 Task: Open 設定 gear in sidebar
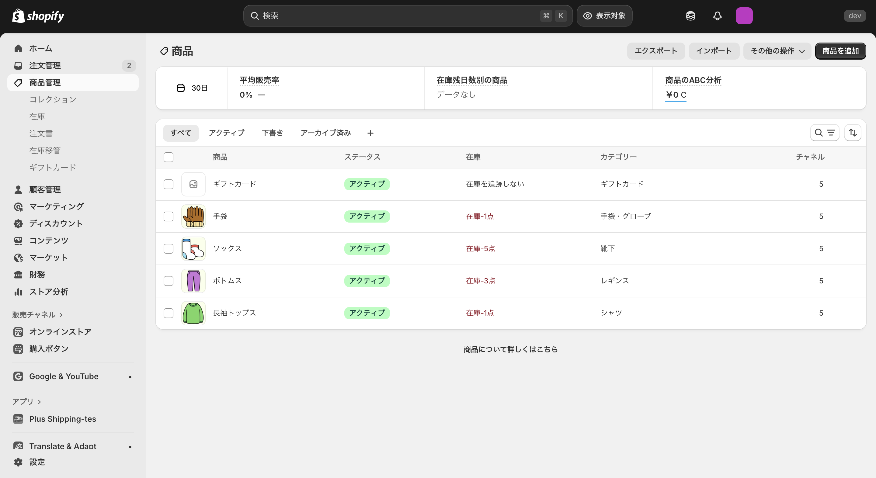tap(37, 462)
